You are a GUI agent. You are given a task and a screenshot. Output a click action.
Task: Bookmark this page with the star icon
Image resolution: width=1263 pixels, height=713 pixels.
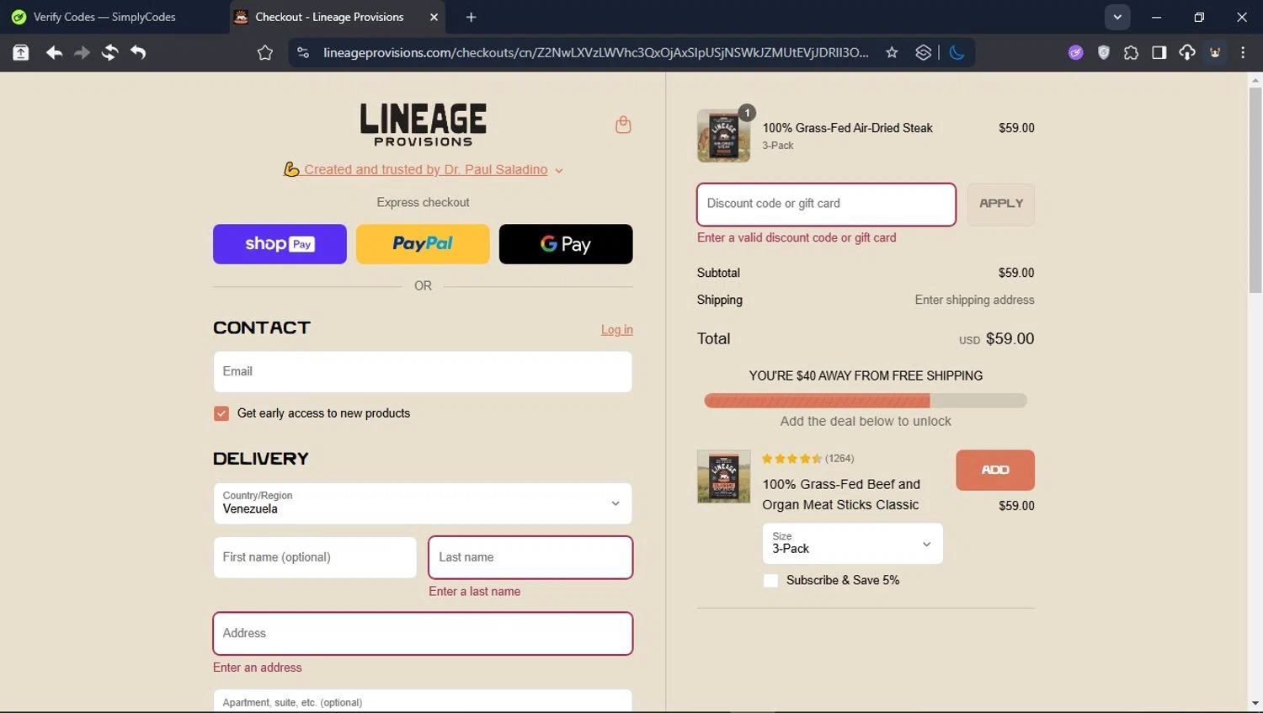892,52
